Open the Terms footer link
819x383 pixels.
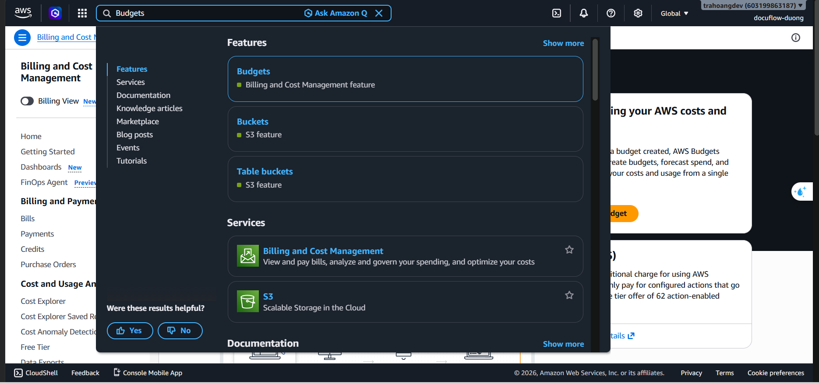[725, 373]
